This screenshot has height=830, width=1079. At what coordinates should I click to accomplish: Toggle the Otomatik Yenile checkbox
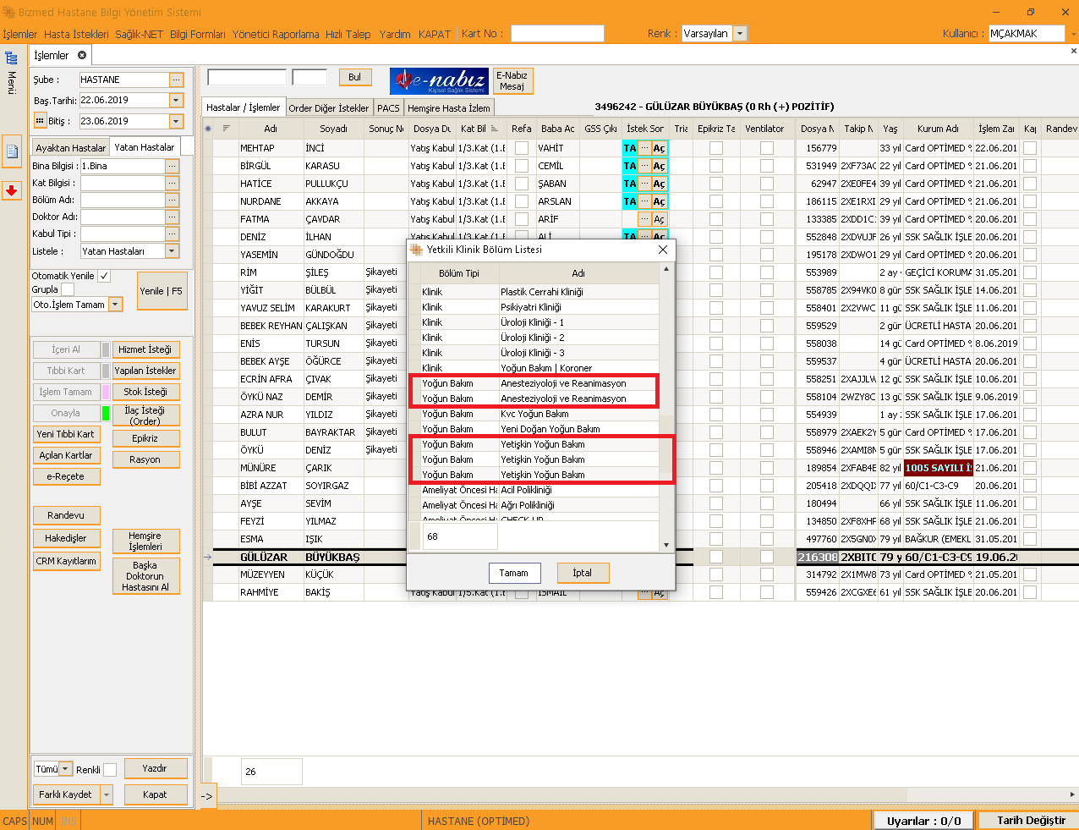click(x=104, y=276)
